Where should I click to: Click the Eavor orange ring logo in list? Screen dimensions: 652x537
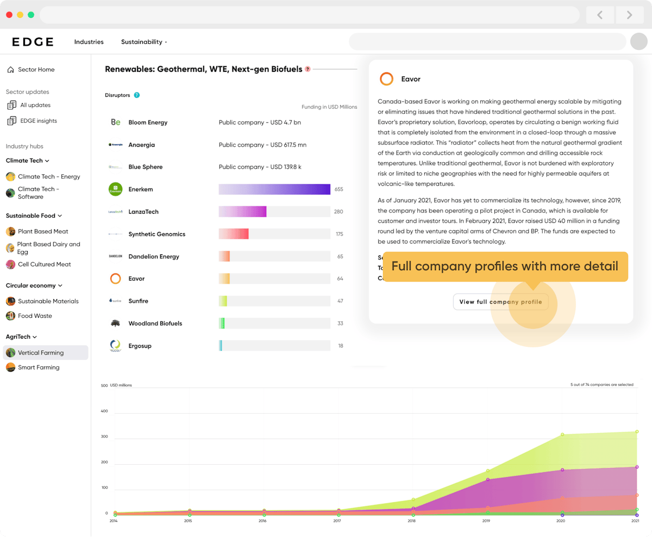coord(115,279)
